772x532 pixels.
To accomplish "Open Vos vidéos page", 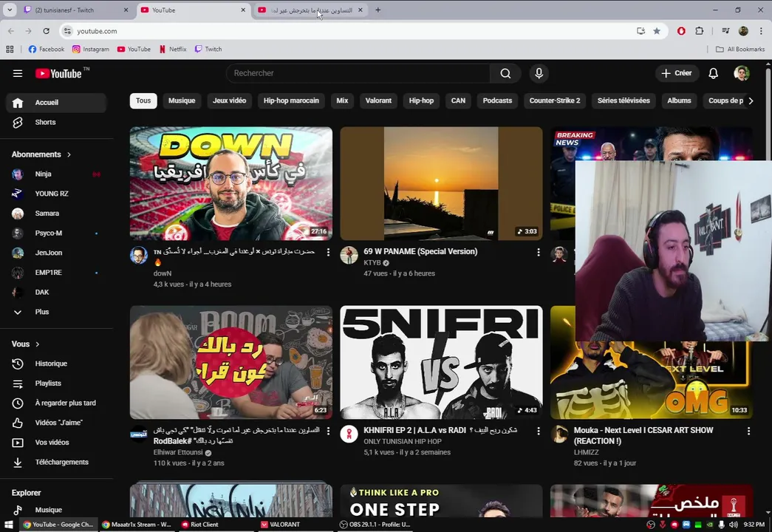I will pyautogui.click(x=57, y=443).
